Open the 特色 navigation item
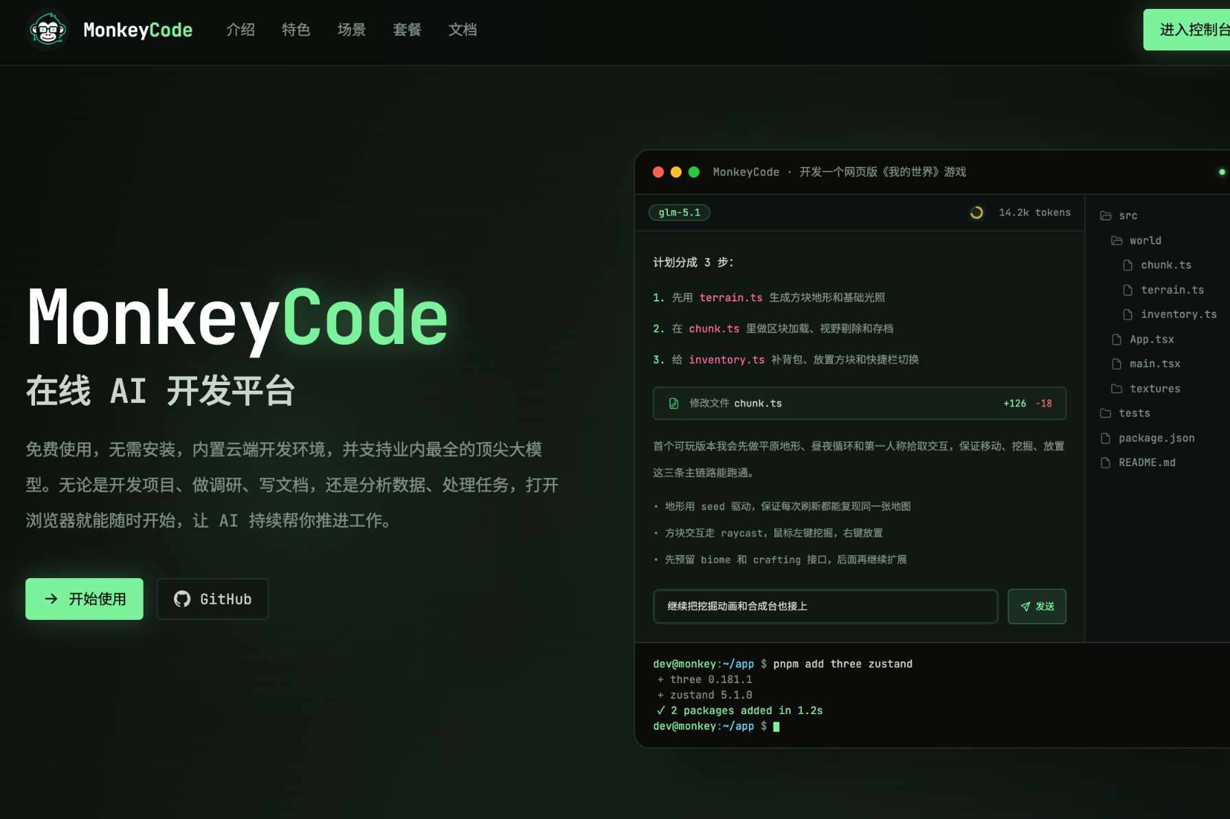The height and width of the screenshot is (819, 1230). 296,30
